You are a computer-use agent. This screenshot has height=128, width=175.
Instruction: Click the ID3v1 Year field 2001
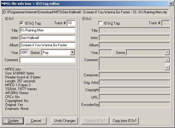tap(24, 52)
